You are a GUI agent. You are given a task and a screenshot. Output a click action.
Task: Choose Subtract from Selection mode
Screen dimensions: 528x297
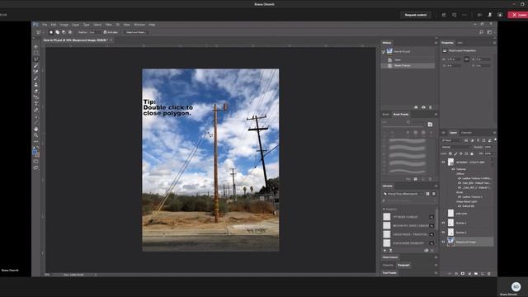(x=64, y=32)
